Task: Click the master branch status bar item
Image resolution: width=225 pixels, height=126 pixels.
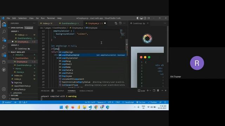Action: (7, 102)
